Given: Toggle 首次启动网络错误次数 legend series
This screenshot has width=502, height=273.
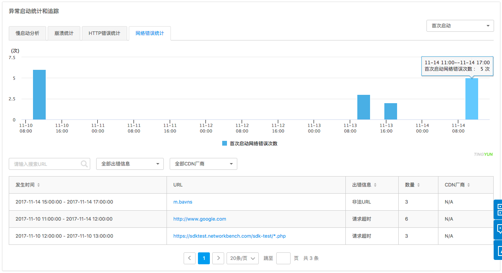Looking at the screenshot, I should (x=250, y=144).
